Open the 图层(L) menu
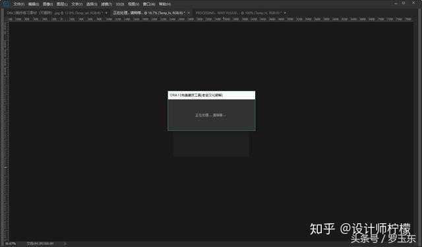This screenshot has height=247, width=422. coord(62,5)
